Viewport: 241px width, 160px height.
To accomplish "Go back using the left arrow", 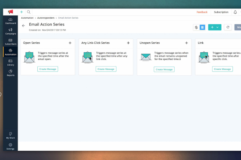I will pyautogui.click(x=23, y=26).
